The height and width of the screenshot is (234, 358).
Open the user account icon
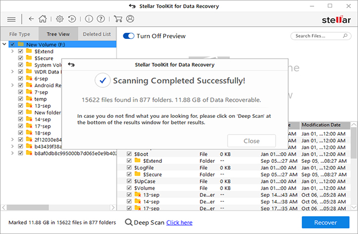tap(130, 19)
